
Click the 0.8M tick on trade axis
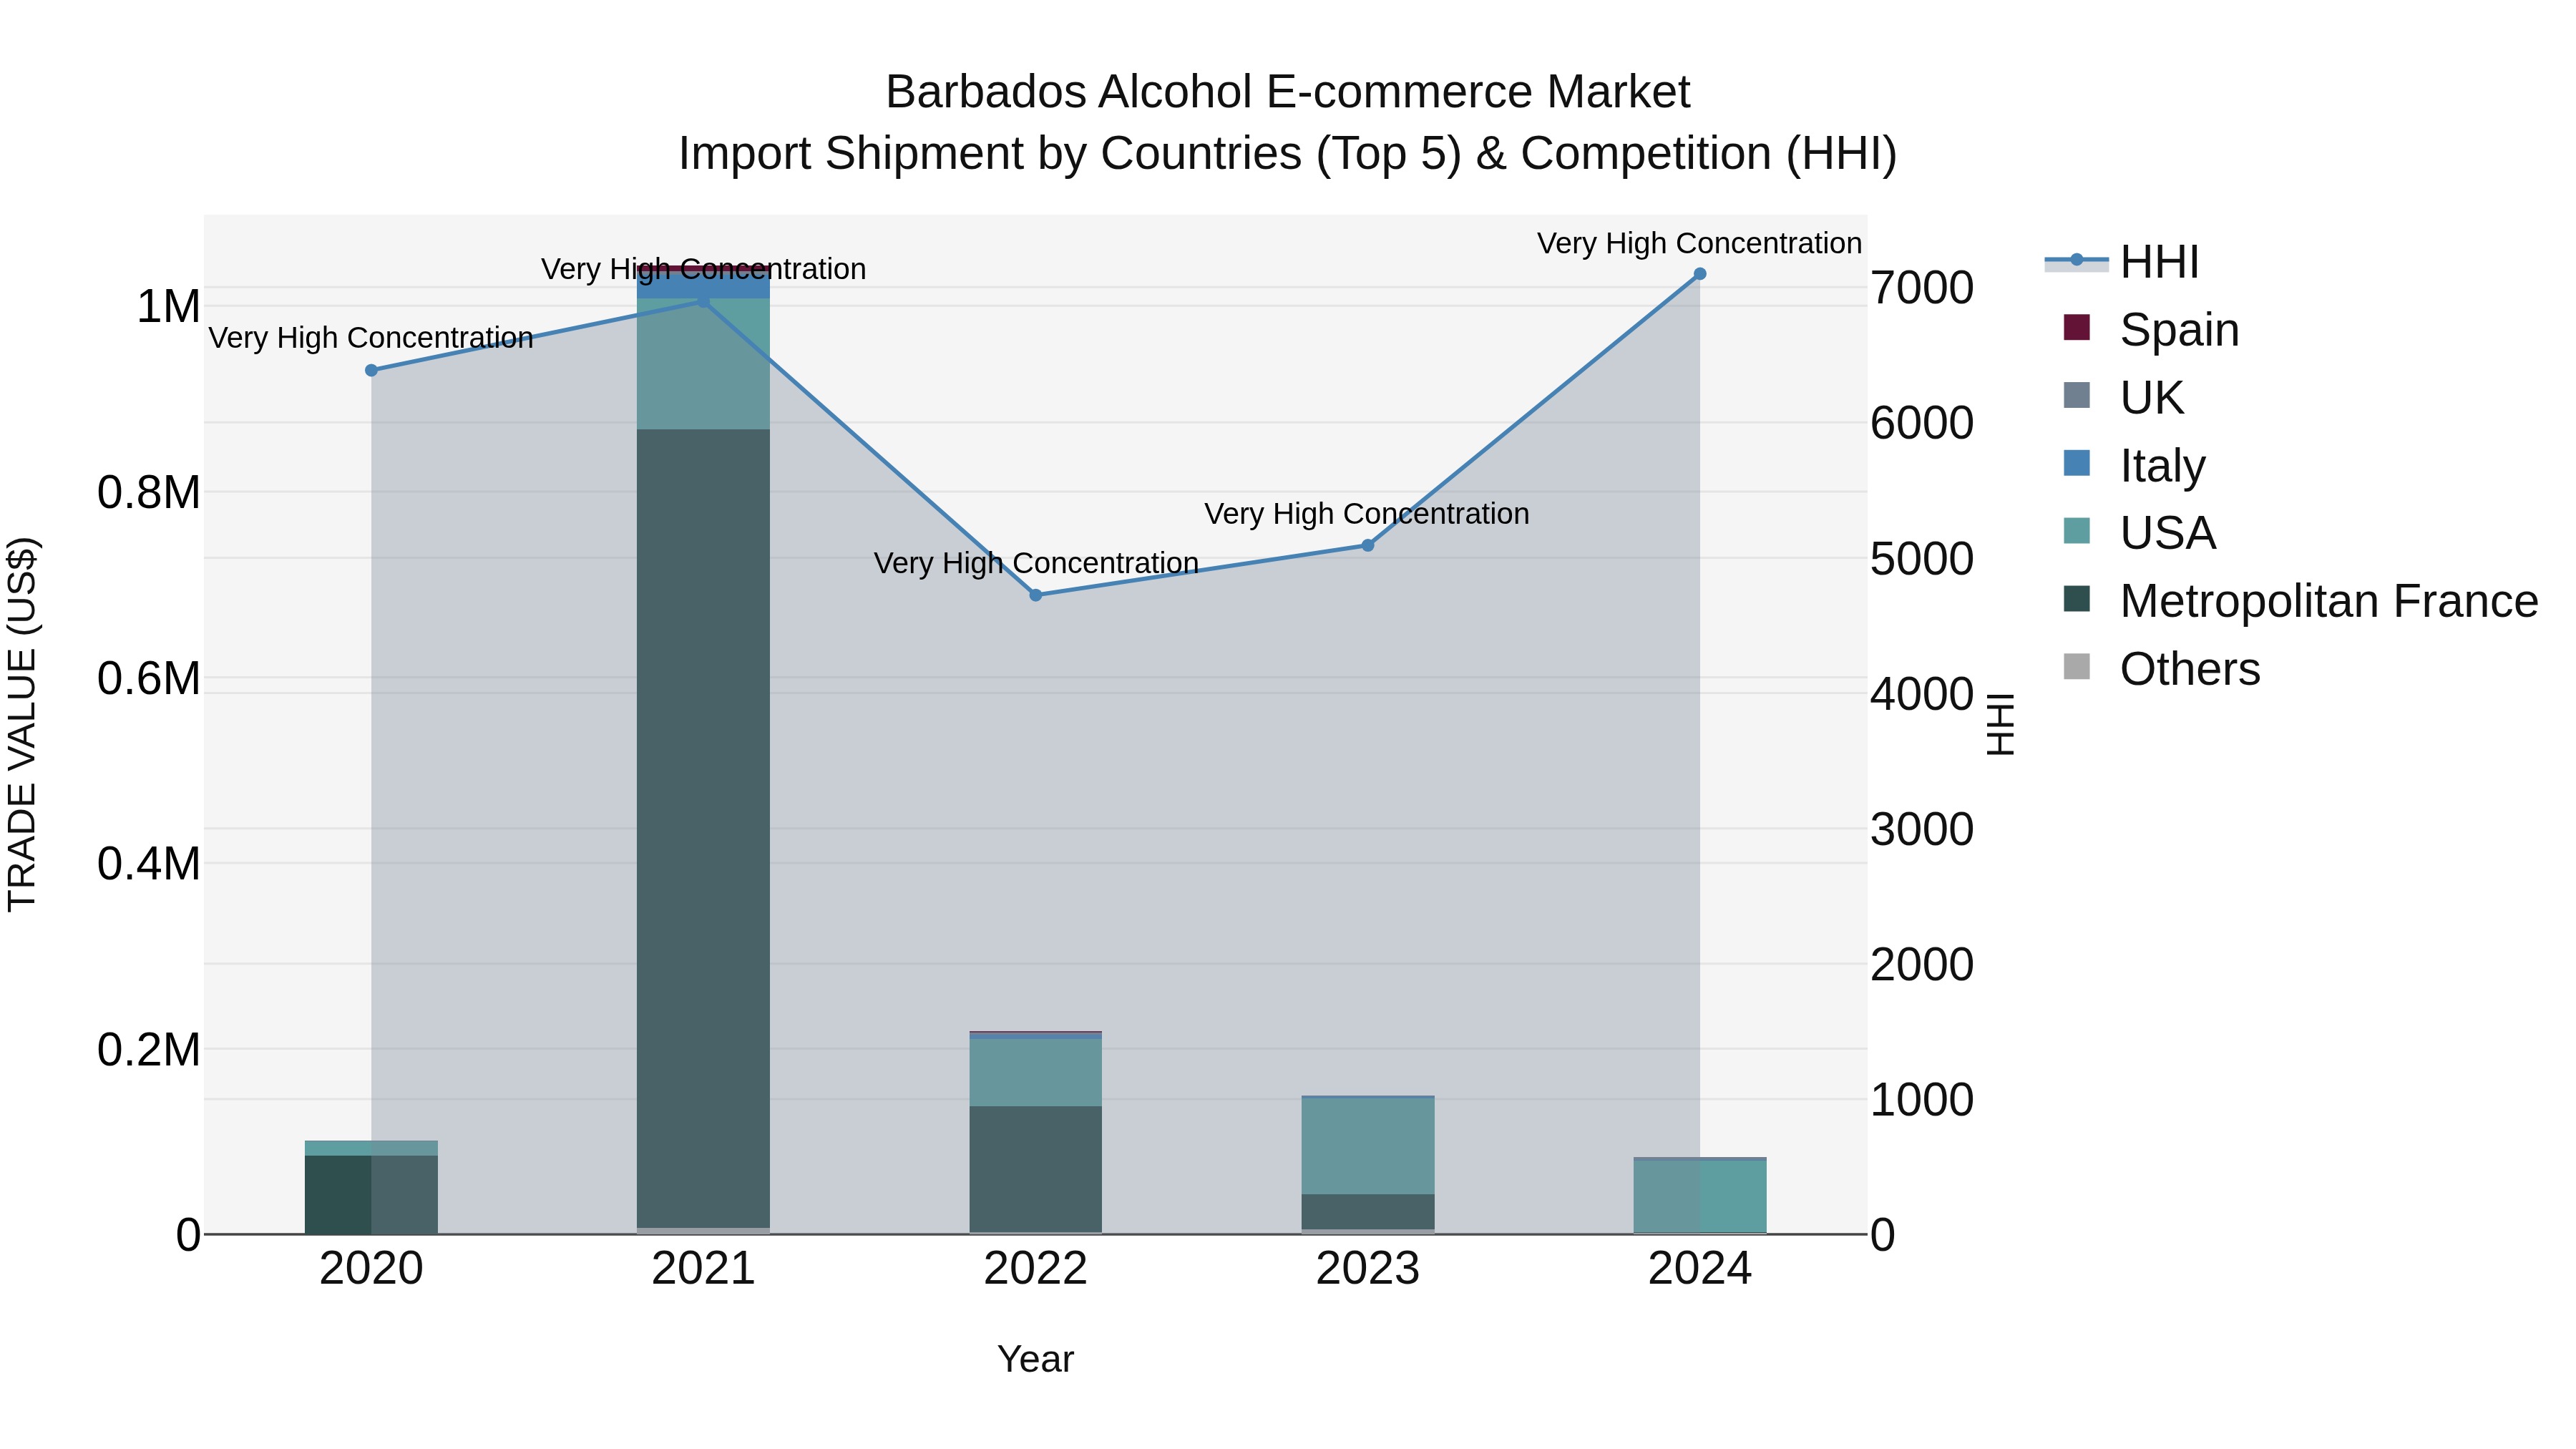coord(149,492)
